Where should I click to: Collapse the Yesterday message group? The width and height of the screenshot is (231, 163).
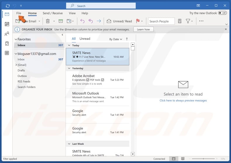click(x=69, y=68)
